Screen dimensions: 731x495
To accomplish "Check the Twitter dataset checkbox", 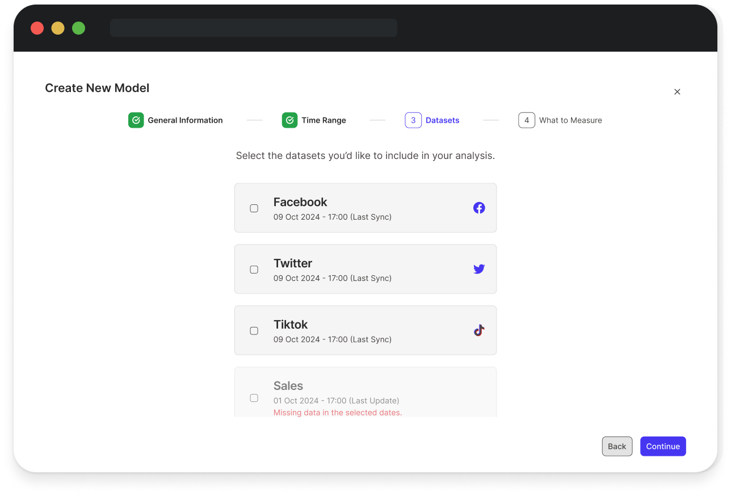I will (254, 270).
